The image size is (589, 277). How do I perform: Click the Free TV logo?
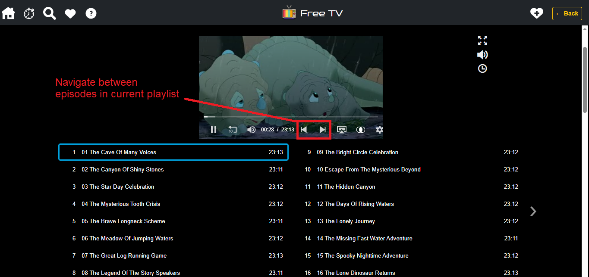coord(313,13)
